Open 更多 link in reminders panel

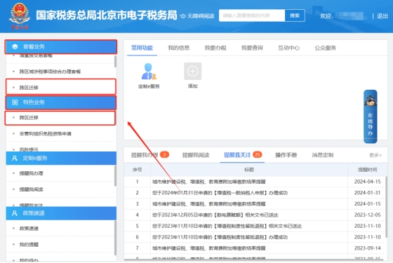pos(375,155)
